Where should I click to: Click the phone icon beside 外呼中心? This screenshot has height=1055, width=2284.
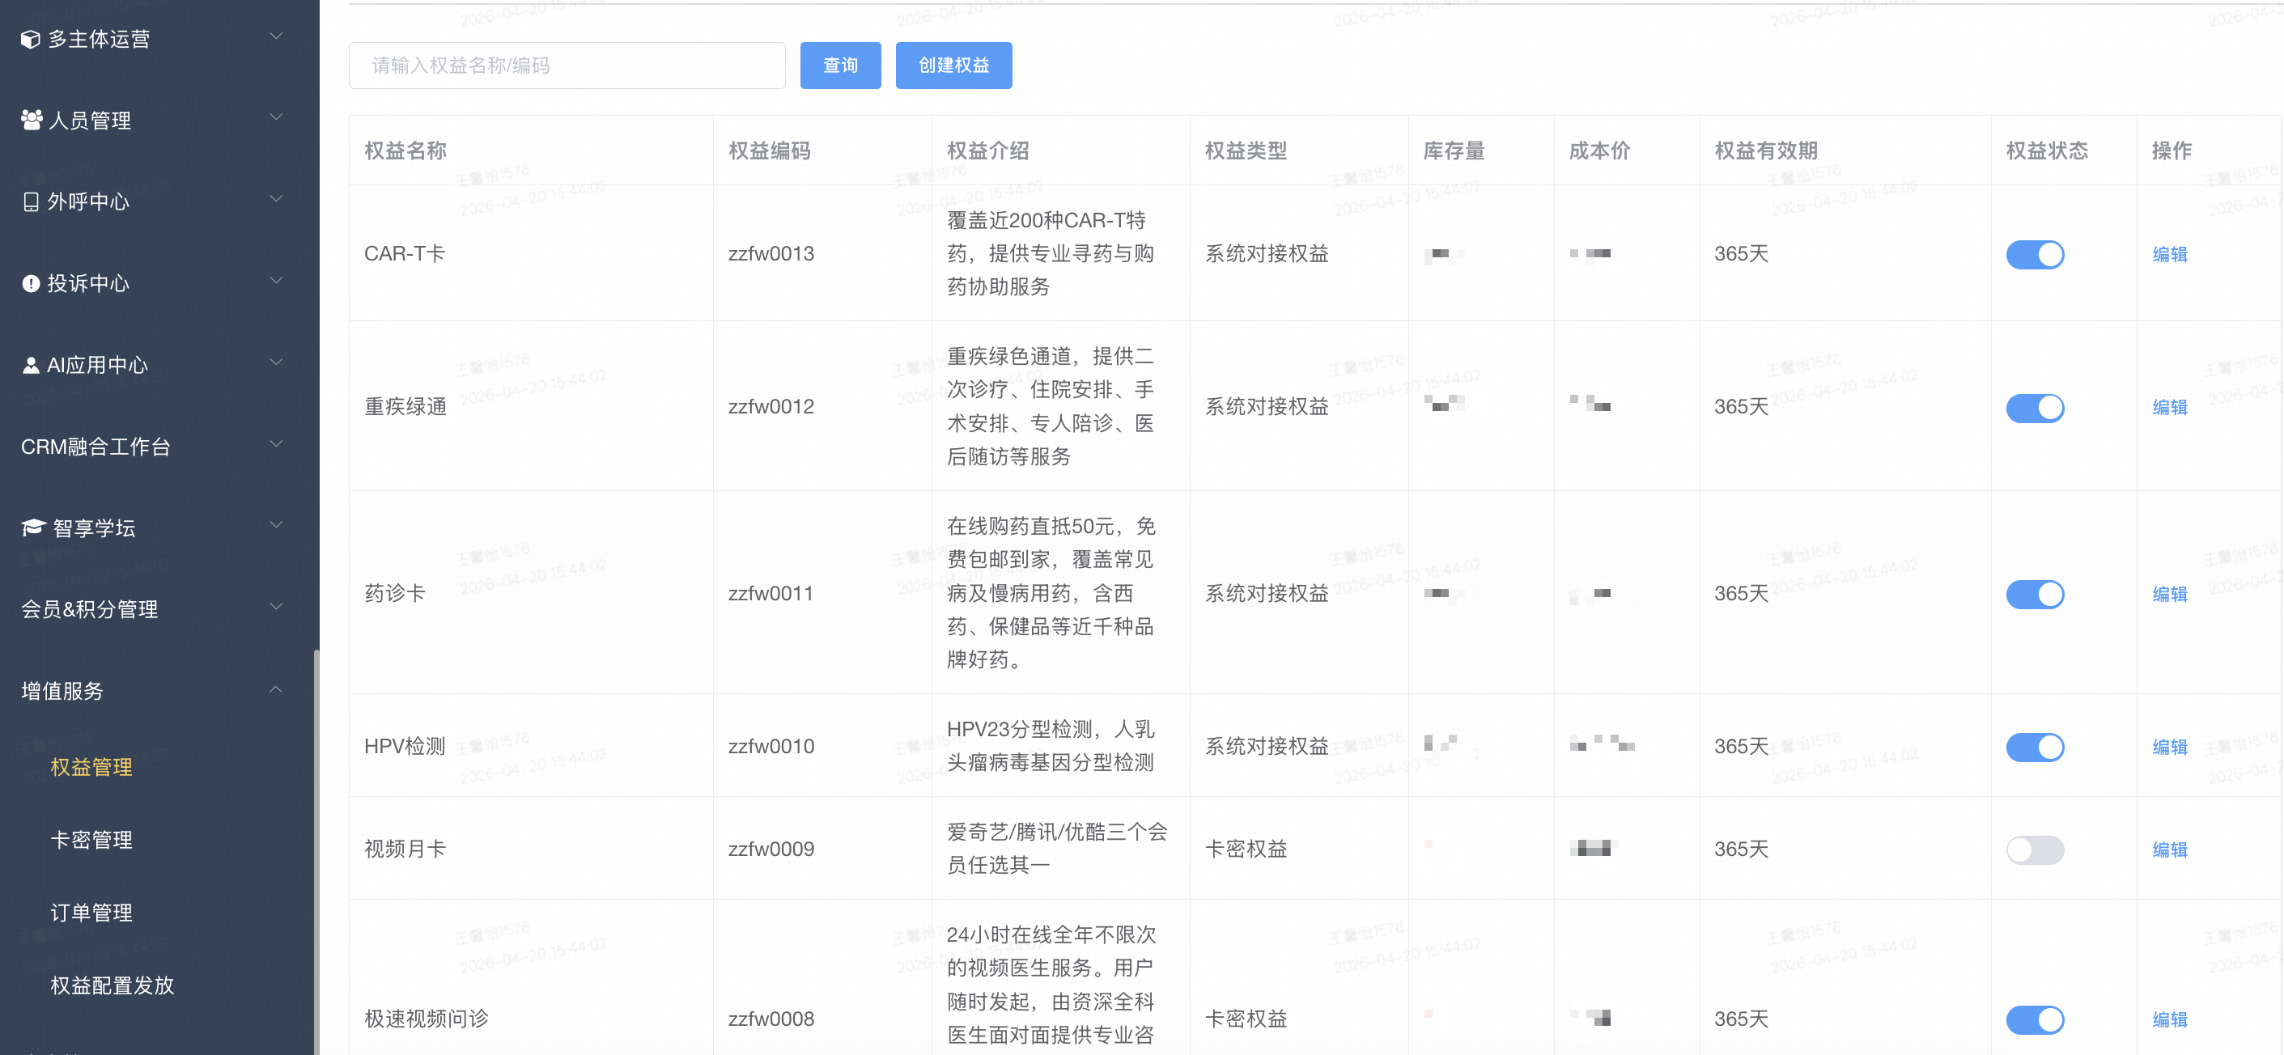tap(31, 202)
